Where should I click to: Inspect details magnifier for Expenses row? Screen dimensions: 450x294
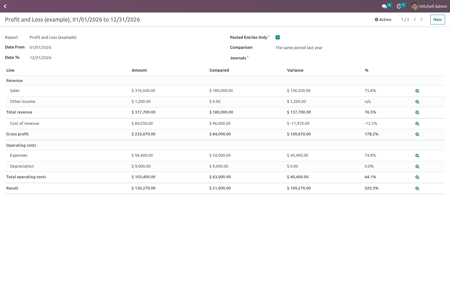tap(417, 156)
